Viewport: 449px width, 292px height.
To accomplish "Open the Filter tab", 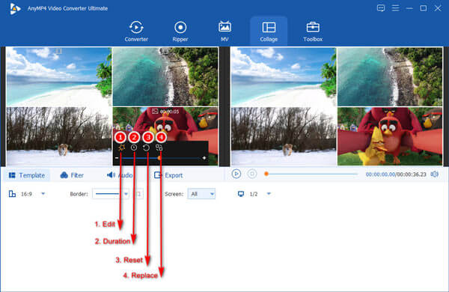I will (72, 175).
